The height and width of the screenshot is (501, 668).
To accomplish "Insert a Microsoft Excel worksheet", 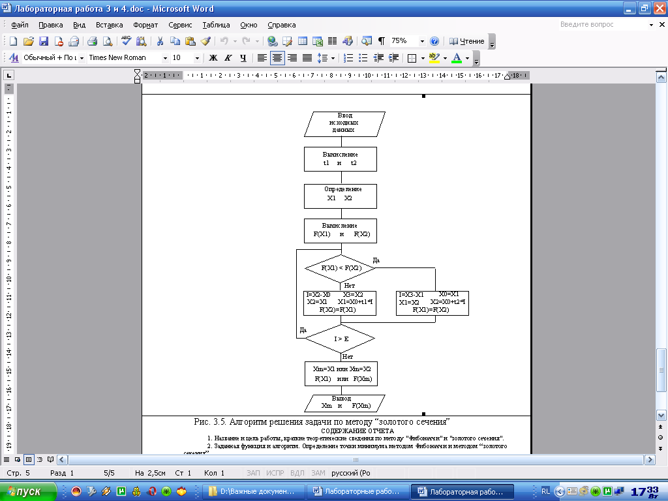I will (x=318, y=41).
